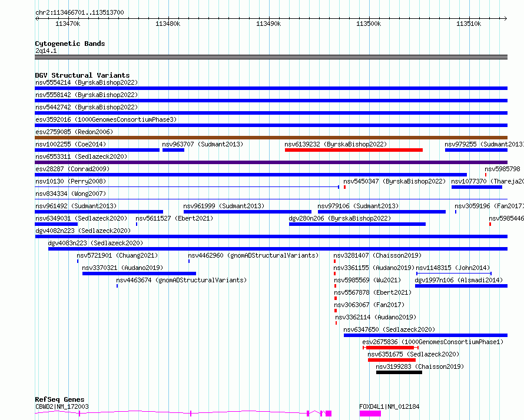Select red esv2675836 (1000GenomesConsortiumPhase1) bar
This screenshot has height=420, width=524.
[390, 348]
